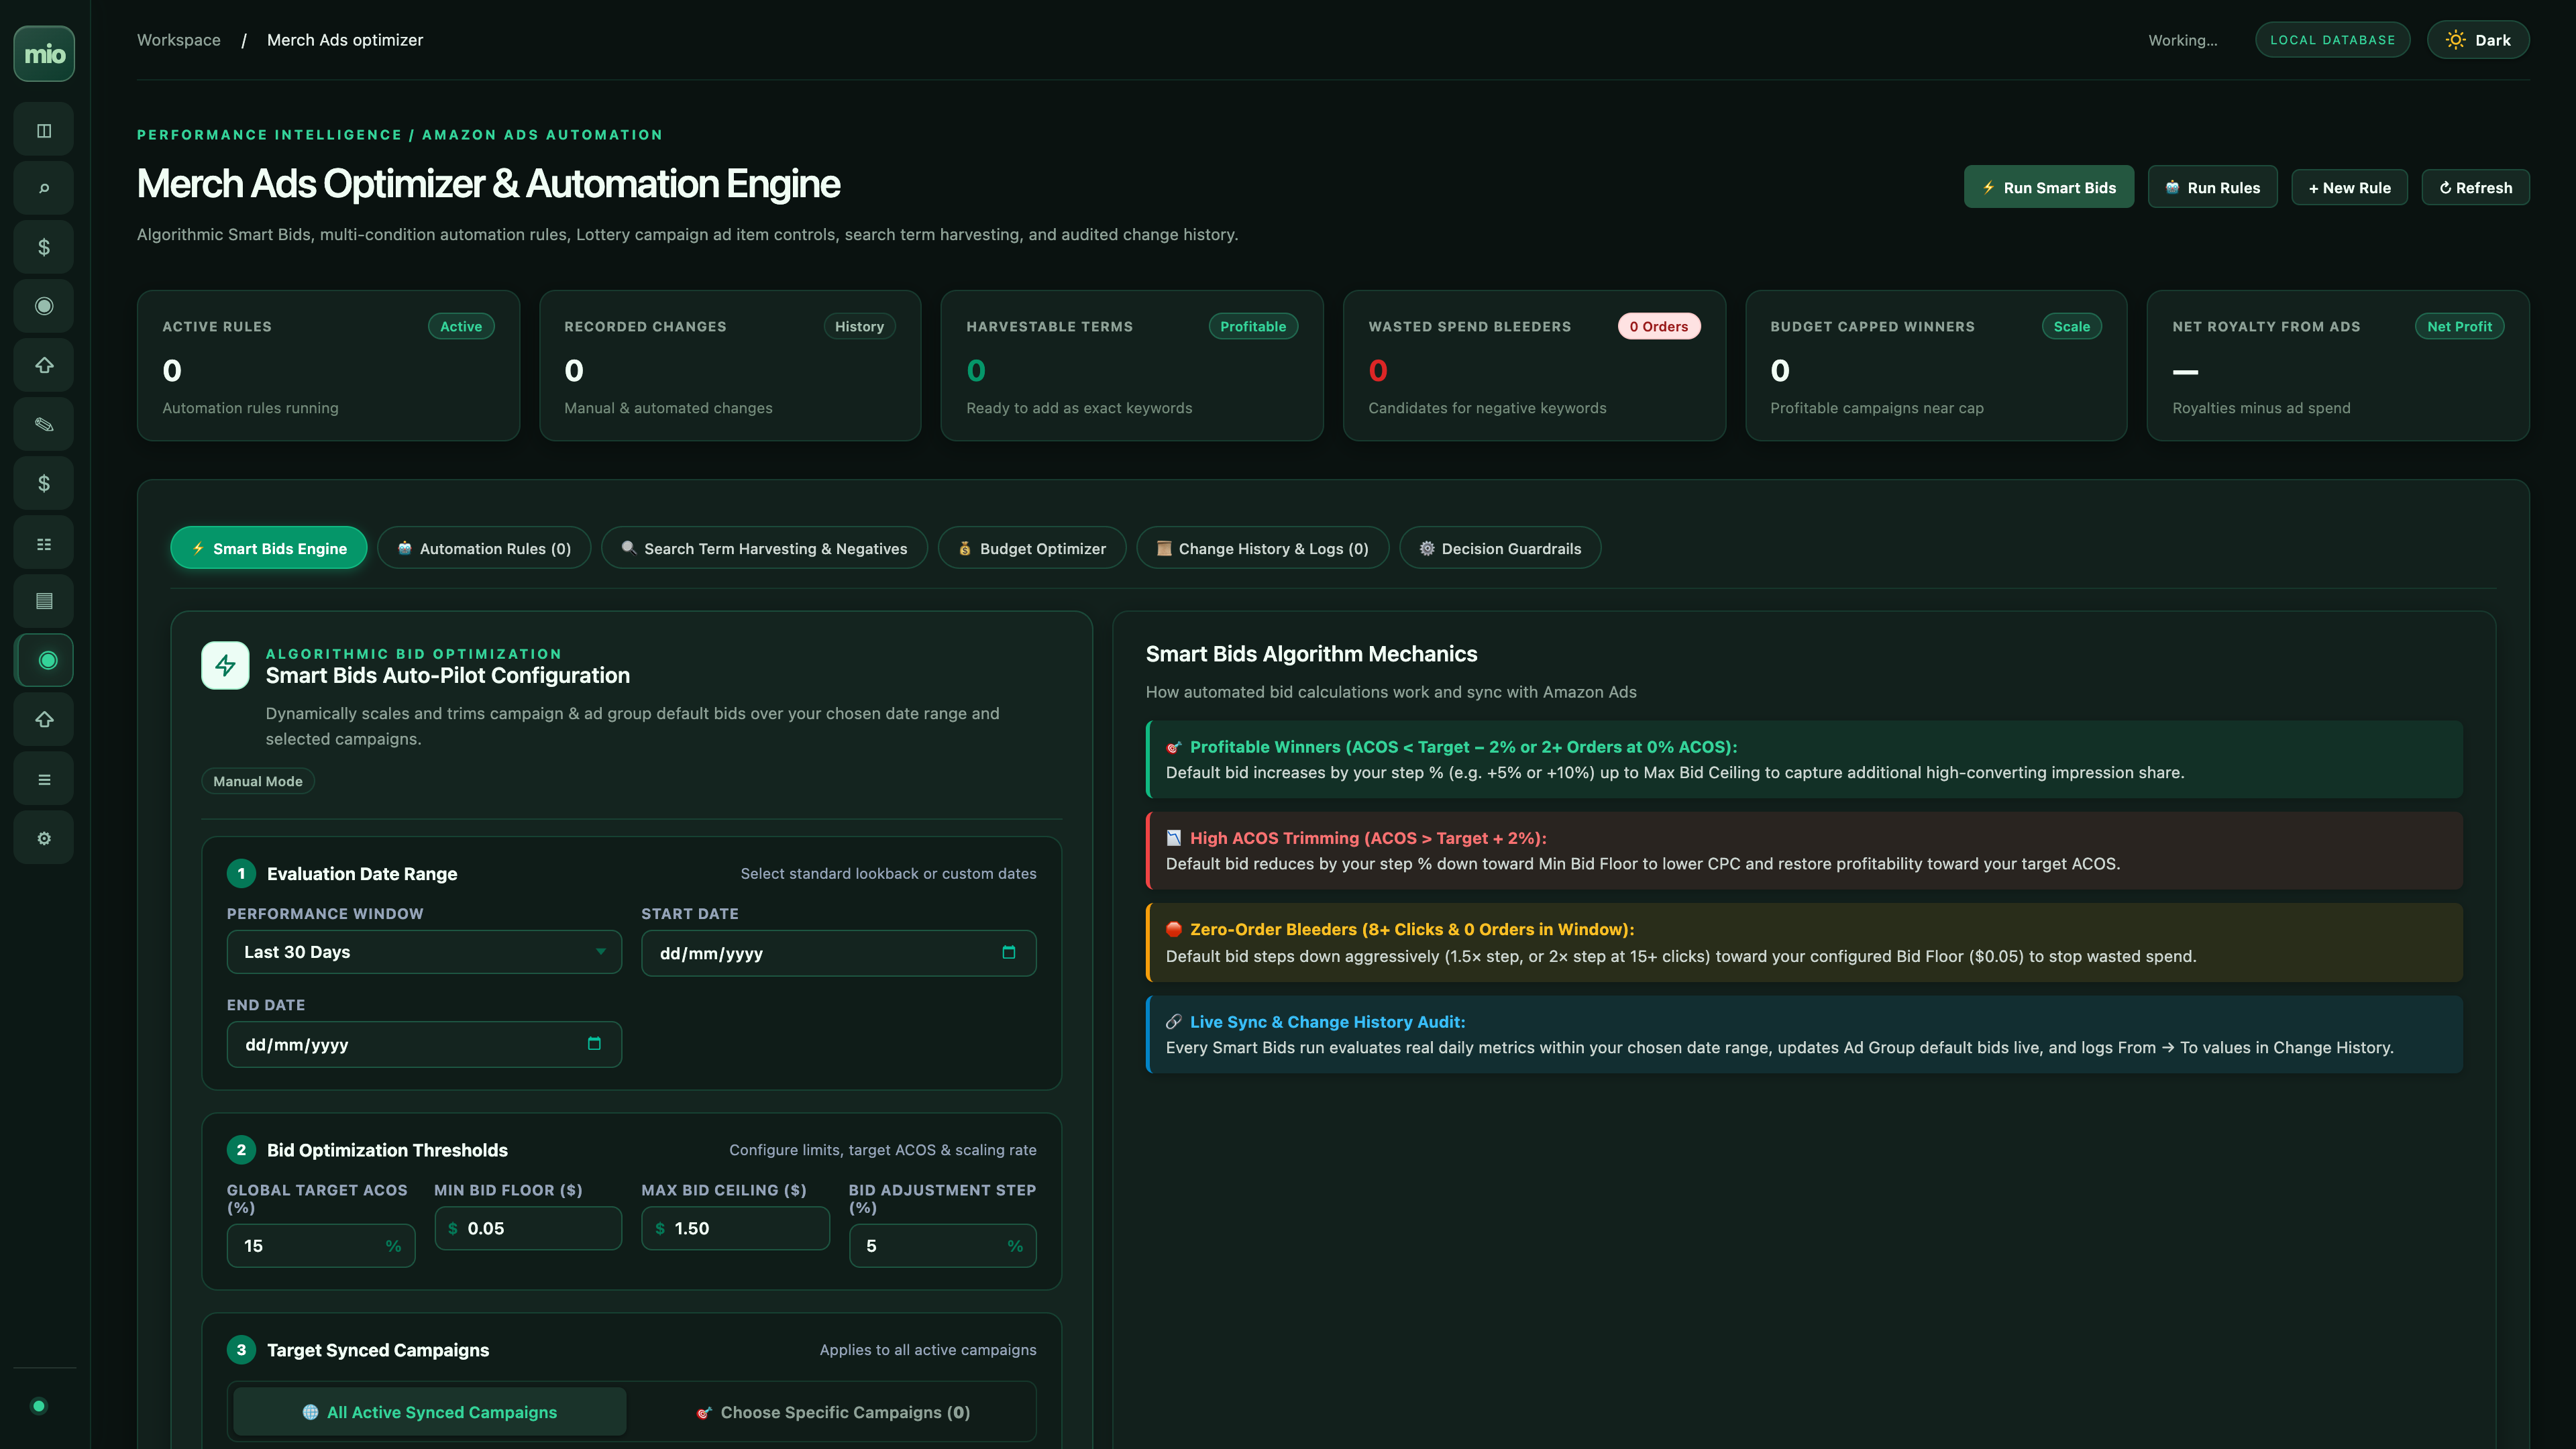Viewport: 2576px width, 1449px height.
Task: Click the highlighted green circle sidebar icon
Action: pyautogui.click(x=44, y=660)
